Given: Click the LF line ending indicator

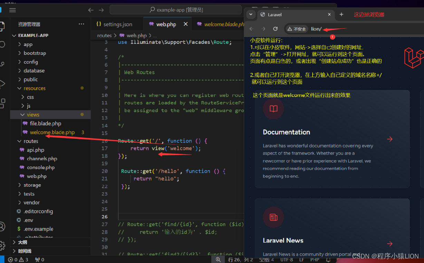Looking at the screenshot, I should pyautogui.click(x=301, y=260).
